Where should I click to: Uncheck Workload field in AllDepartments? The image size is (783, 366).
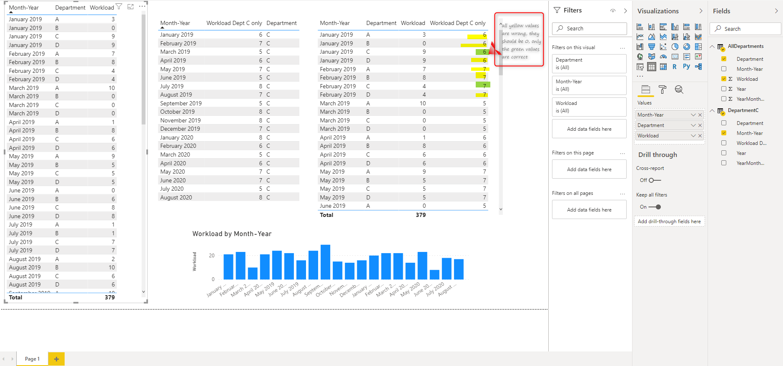coord(724,79)
